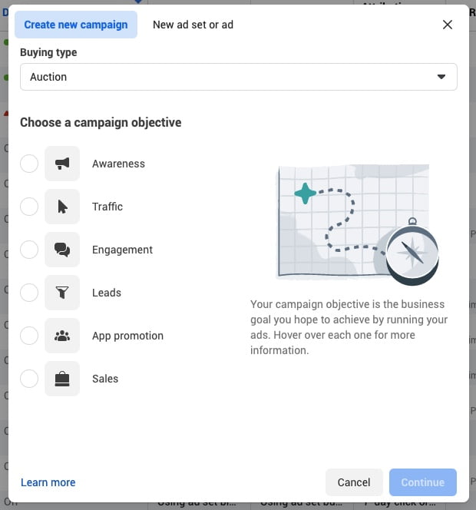The height and width of the screenshot is (510, 476).
Task: Click the map and compass illustration
Action: [x=357, y=224]
